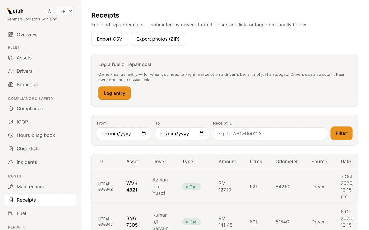This screenshot has height=230, width=369.
Task: Click the Odometer column header
Action: 287,162
